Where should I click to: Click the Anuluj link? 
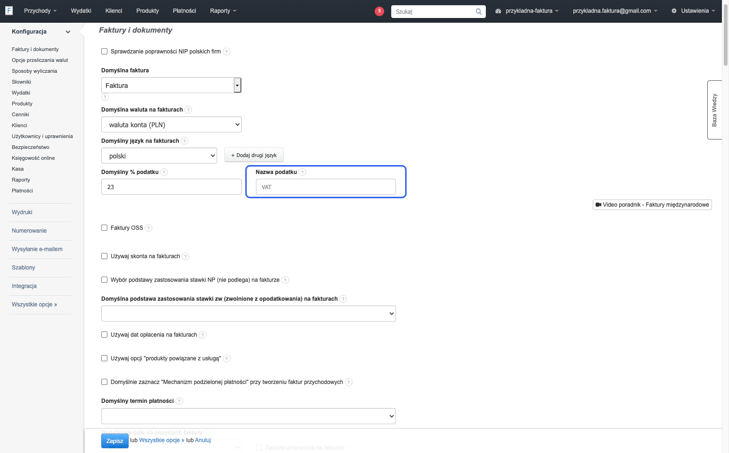203,440
